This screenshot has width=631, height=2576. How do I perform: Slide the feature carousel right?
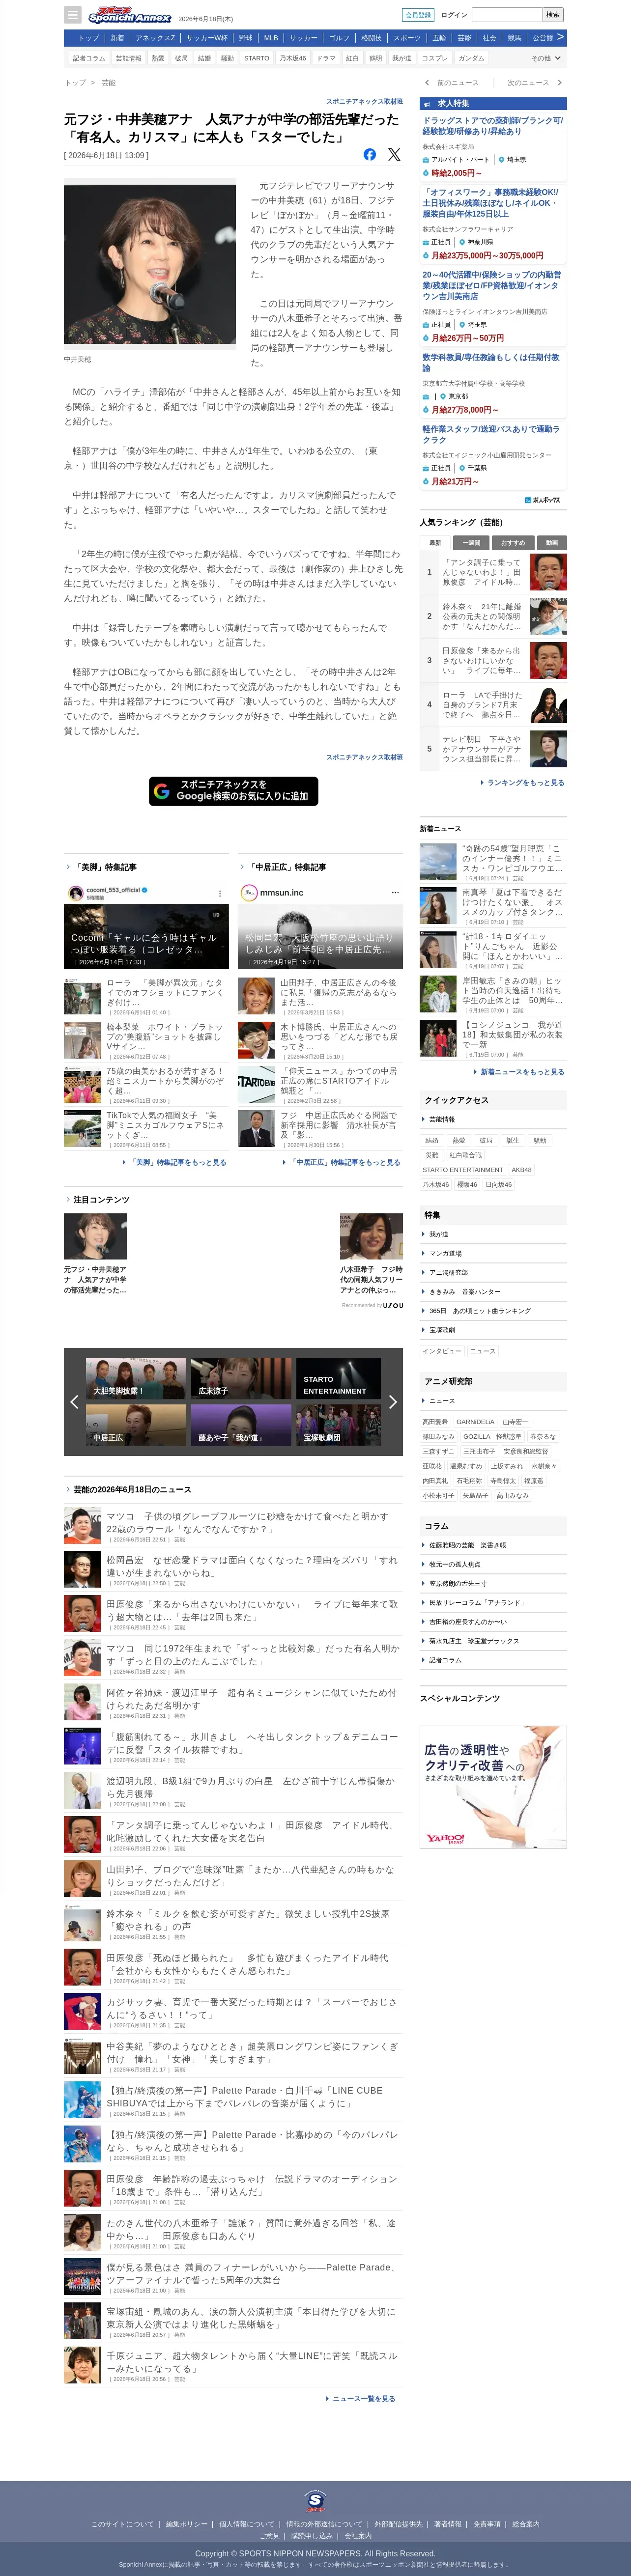click(x=392, y=1402)
